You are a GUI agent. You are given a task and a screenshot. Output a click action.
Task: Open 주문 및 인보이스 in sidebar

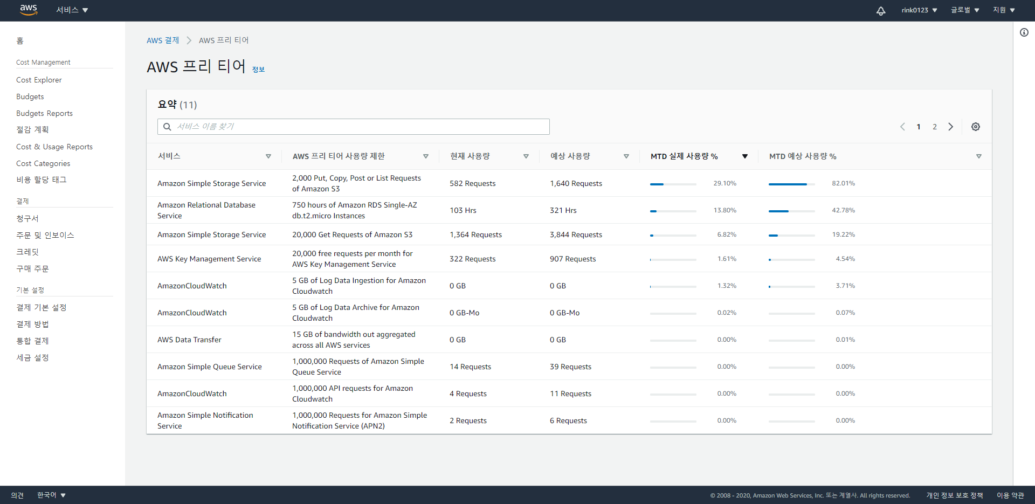pyautogui.click(x=45, y=236)
